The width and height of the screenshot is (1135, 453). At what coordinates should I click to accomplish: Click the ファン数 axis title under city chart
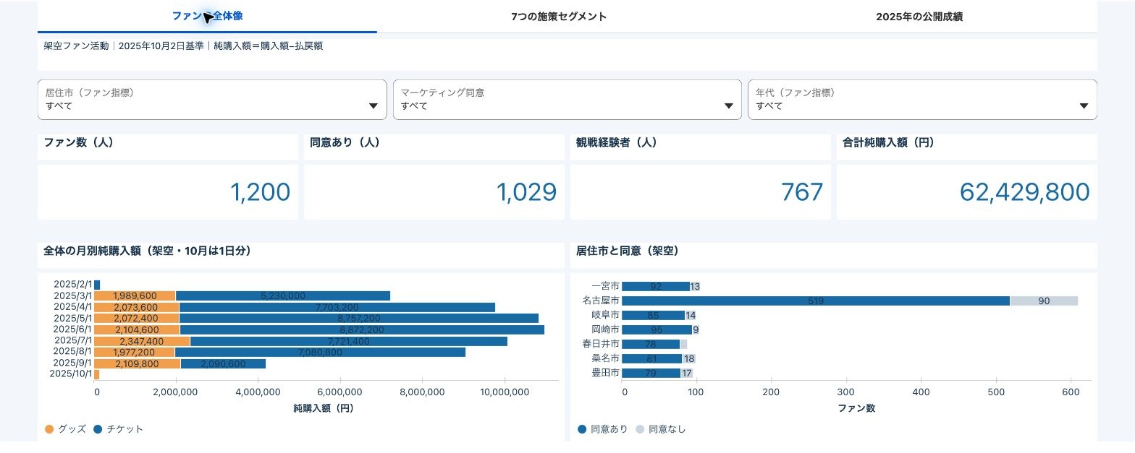click(x=856, y=408)
